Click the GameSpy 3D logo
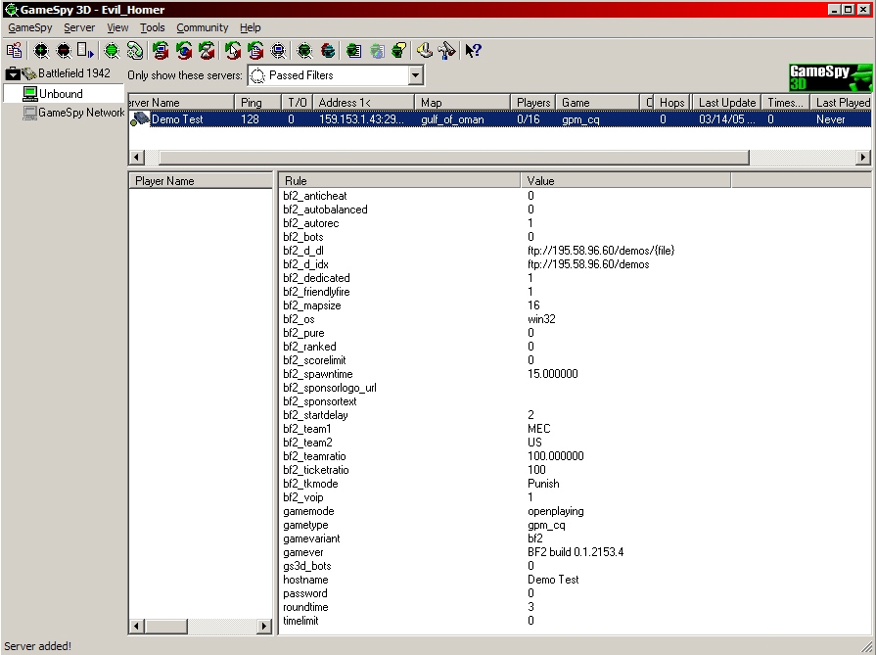The image size is (876, 655). tap(830, 76)
